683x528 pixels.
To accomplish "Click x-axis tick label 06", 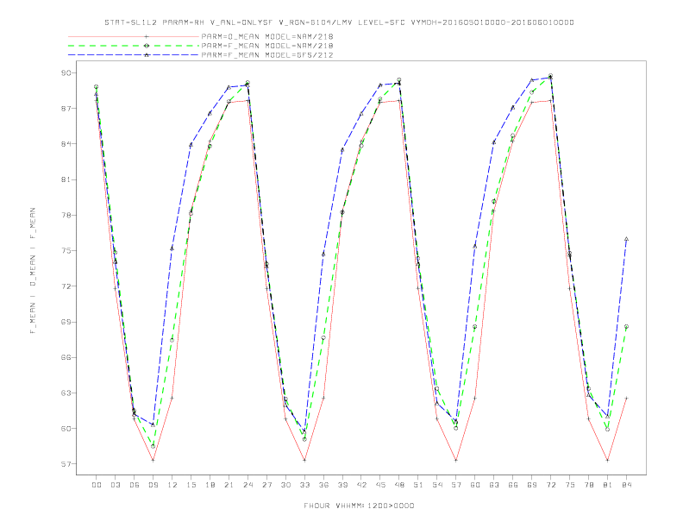I will 135,485.
